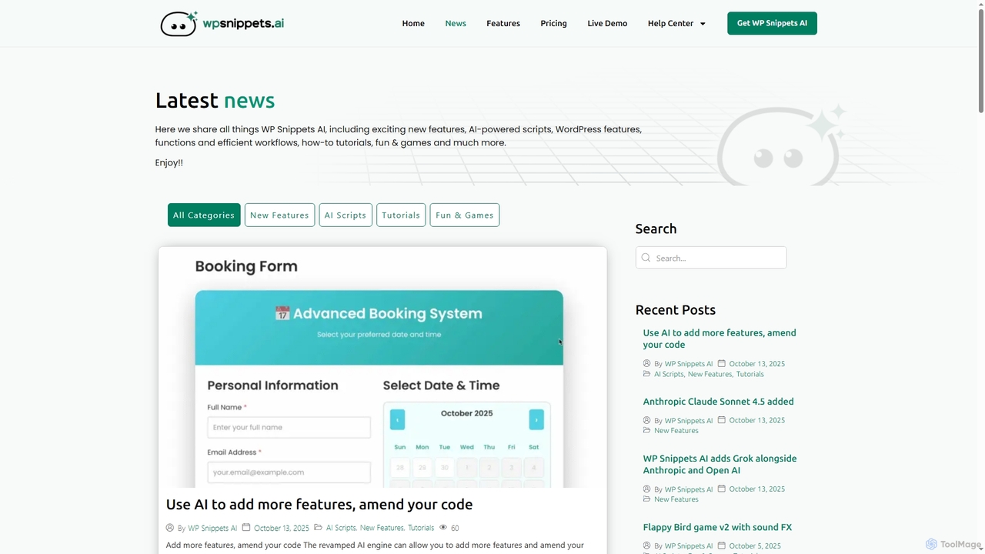Click the calendar icon in the main article meta
The width and height of the screenshot is (985, 554).
246,528
